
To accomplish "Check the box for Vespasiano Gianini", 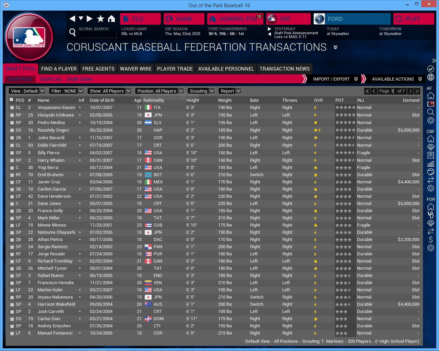I will [x=12, y=108].
